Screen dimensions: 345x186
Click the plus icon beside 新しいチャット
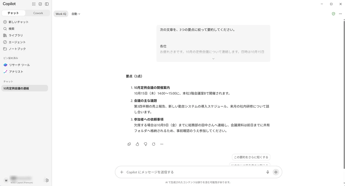5,22
